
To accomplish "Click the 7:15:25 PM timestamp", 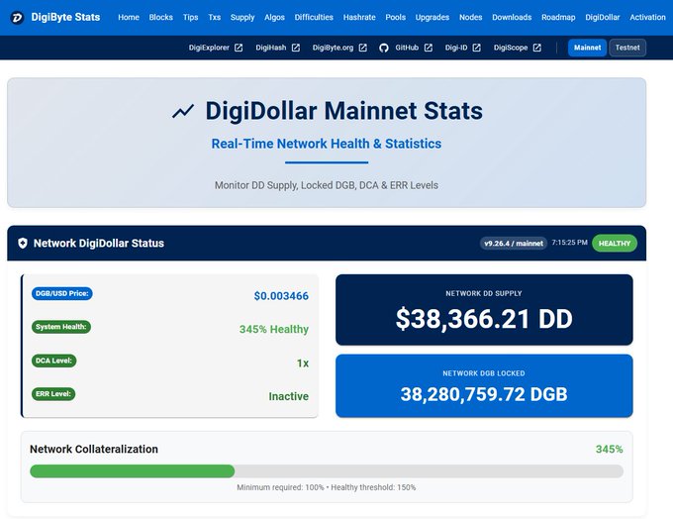I will pyautogui.click(x=569, y=243).
